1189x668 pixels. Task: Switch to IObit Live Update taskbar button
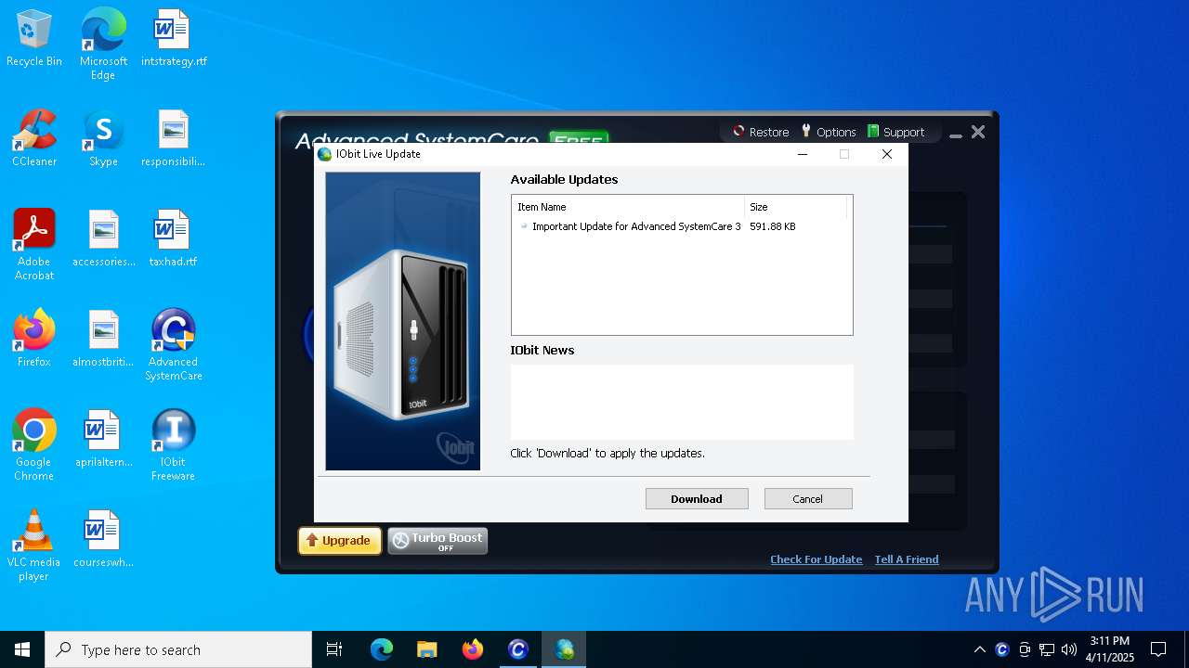click(x=564, y=649)
